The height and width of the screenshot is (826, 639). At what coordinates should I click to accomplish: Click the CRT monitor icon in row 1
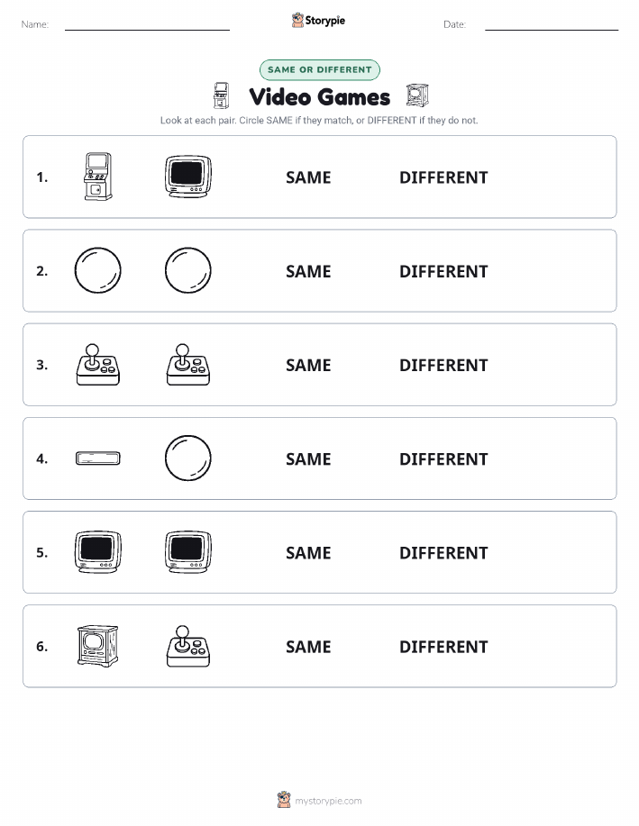[188, 177]
